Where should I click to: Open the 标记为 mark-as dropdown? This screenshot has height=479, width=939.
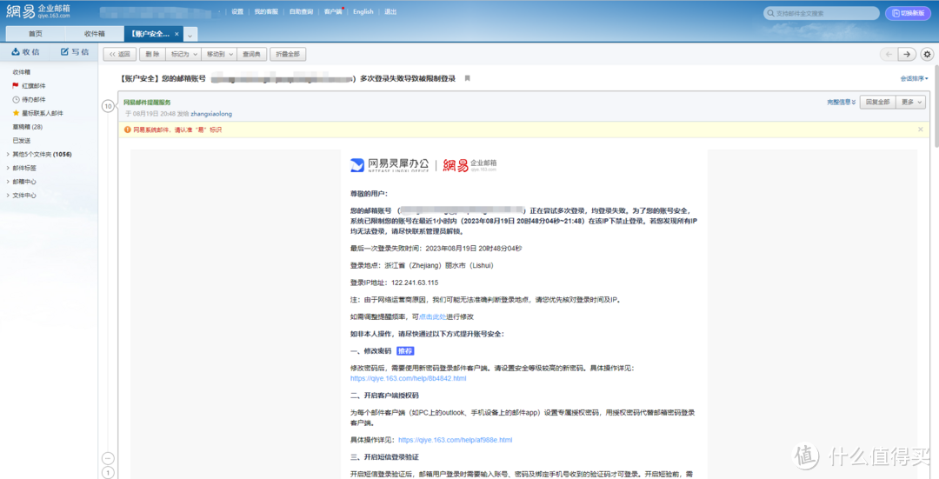(x=183, y=54)
